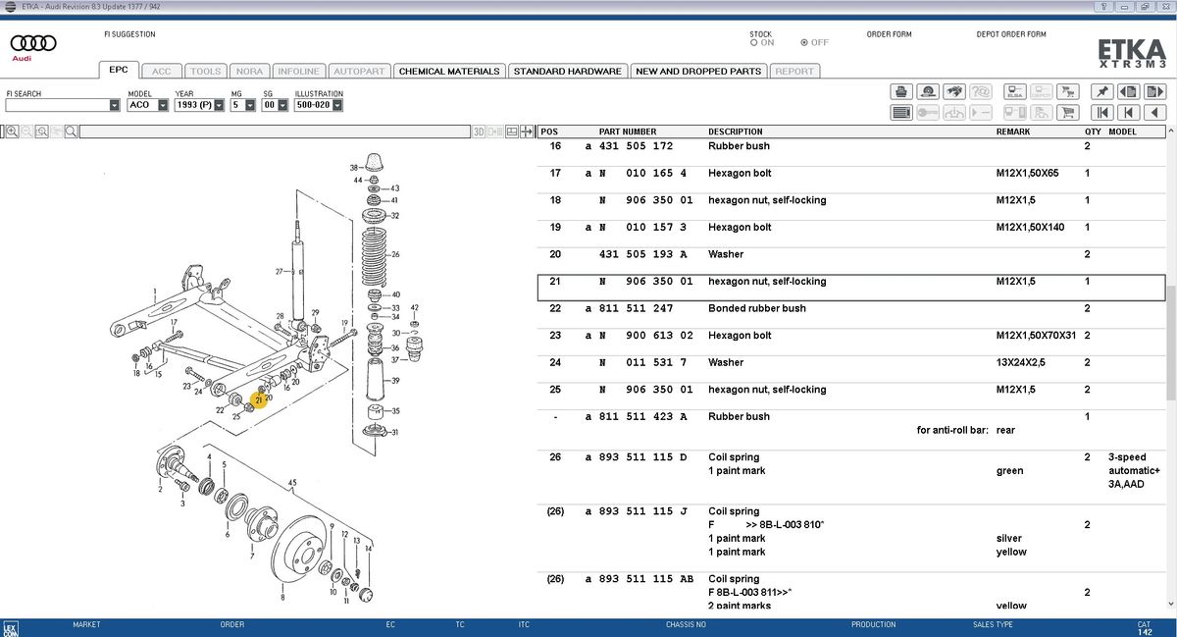Viewport: 1177px width, 637px height.
Task: Click the previous illustration bar-arrow icon
Action: [x=1129, y=113]
